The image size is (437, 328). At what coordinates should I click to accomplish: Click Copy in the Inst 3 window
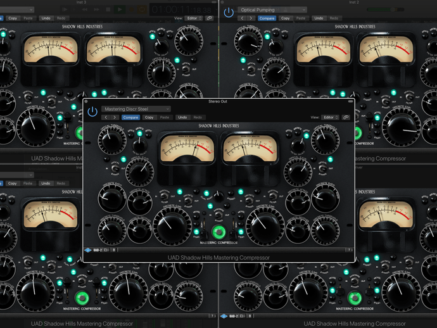click(x=13, y=18)
